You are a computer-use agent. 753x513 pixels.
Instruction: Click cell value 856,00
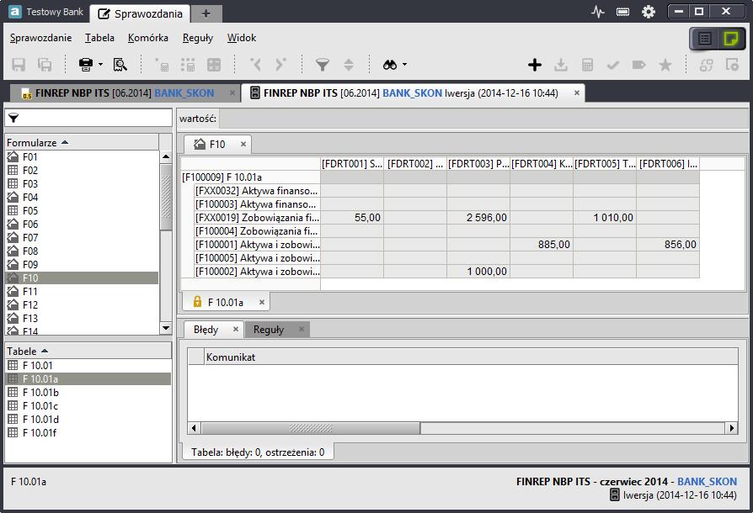pos(668,245)
